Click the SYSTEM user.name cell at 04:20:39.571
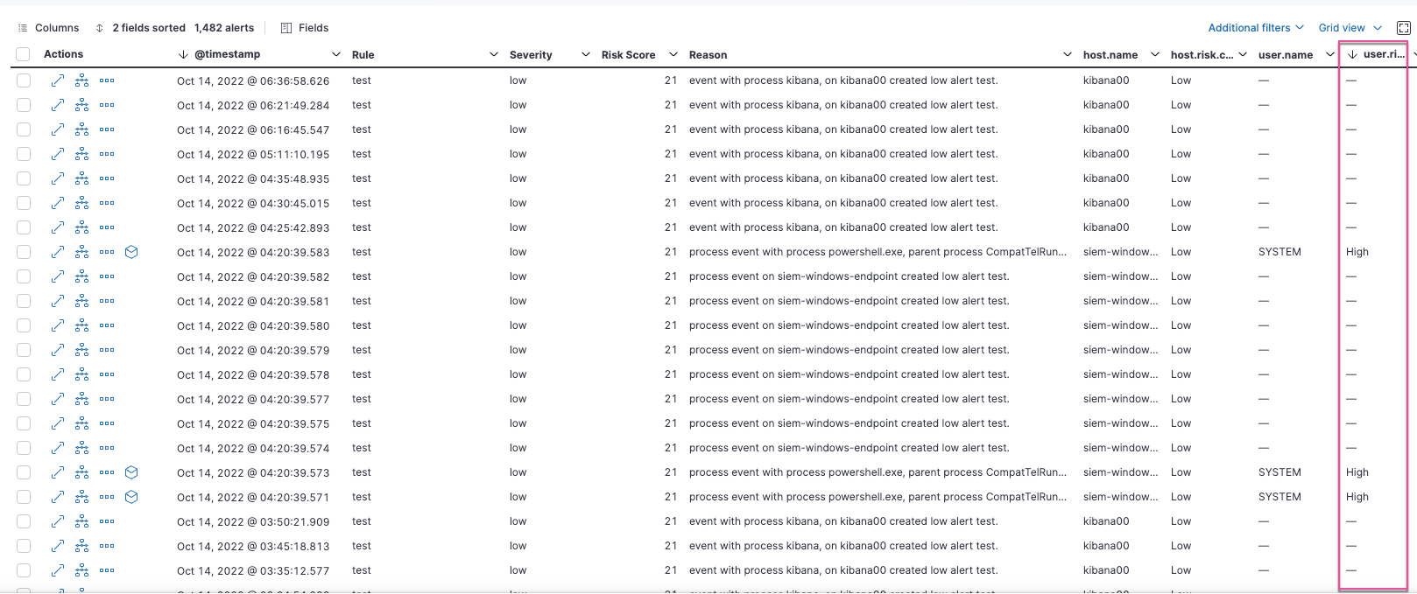This screenshot has height=594, width=1417. coord(1280,497)
